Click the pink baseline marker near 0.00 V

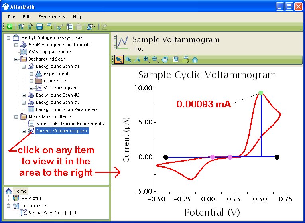(x=213, y=157)
